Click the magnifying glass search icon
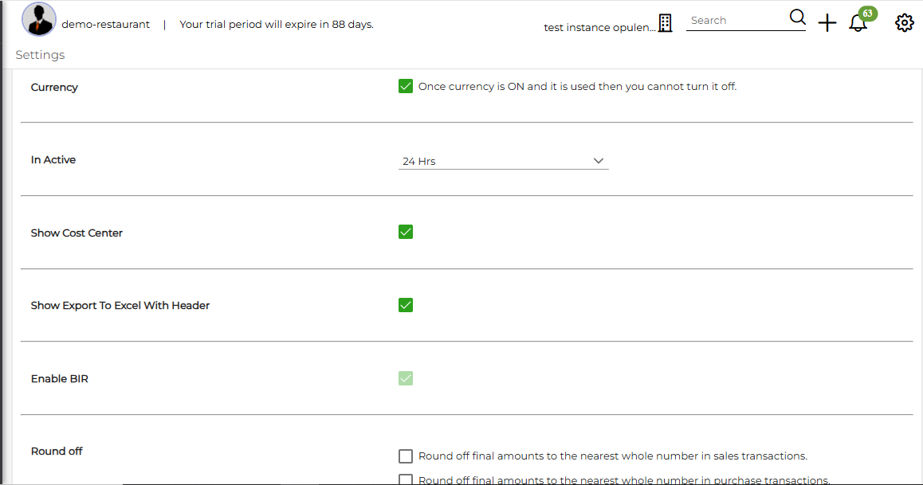 point(797,18)
